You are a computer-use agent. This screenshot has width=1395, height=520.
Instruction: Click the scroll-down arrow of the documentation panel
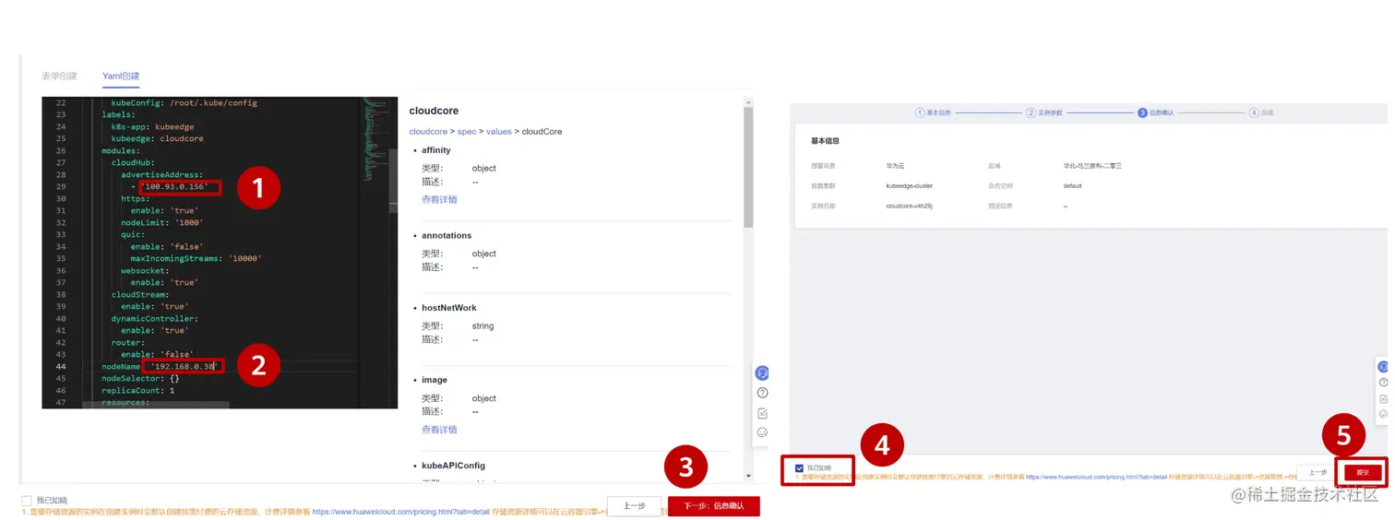click(x=748, y=476)
